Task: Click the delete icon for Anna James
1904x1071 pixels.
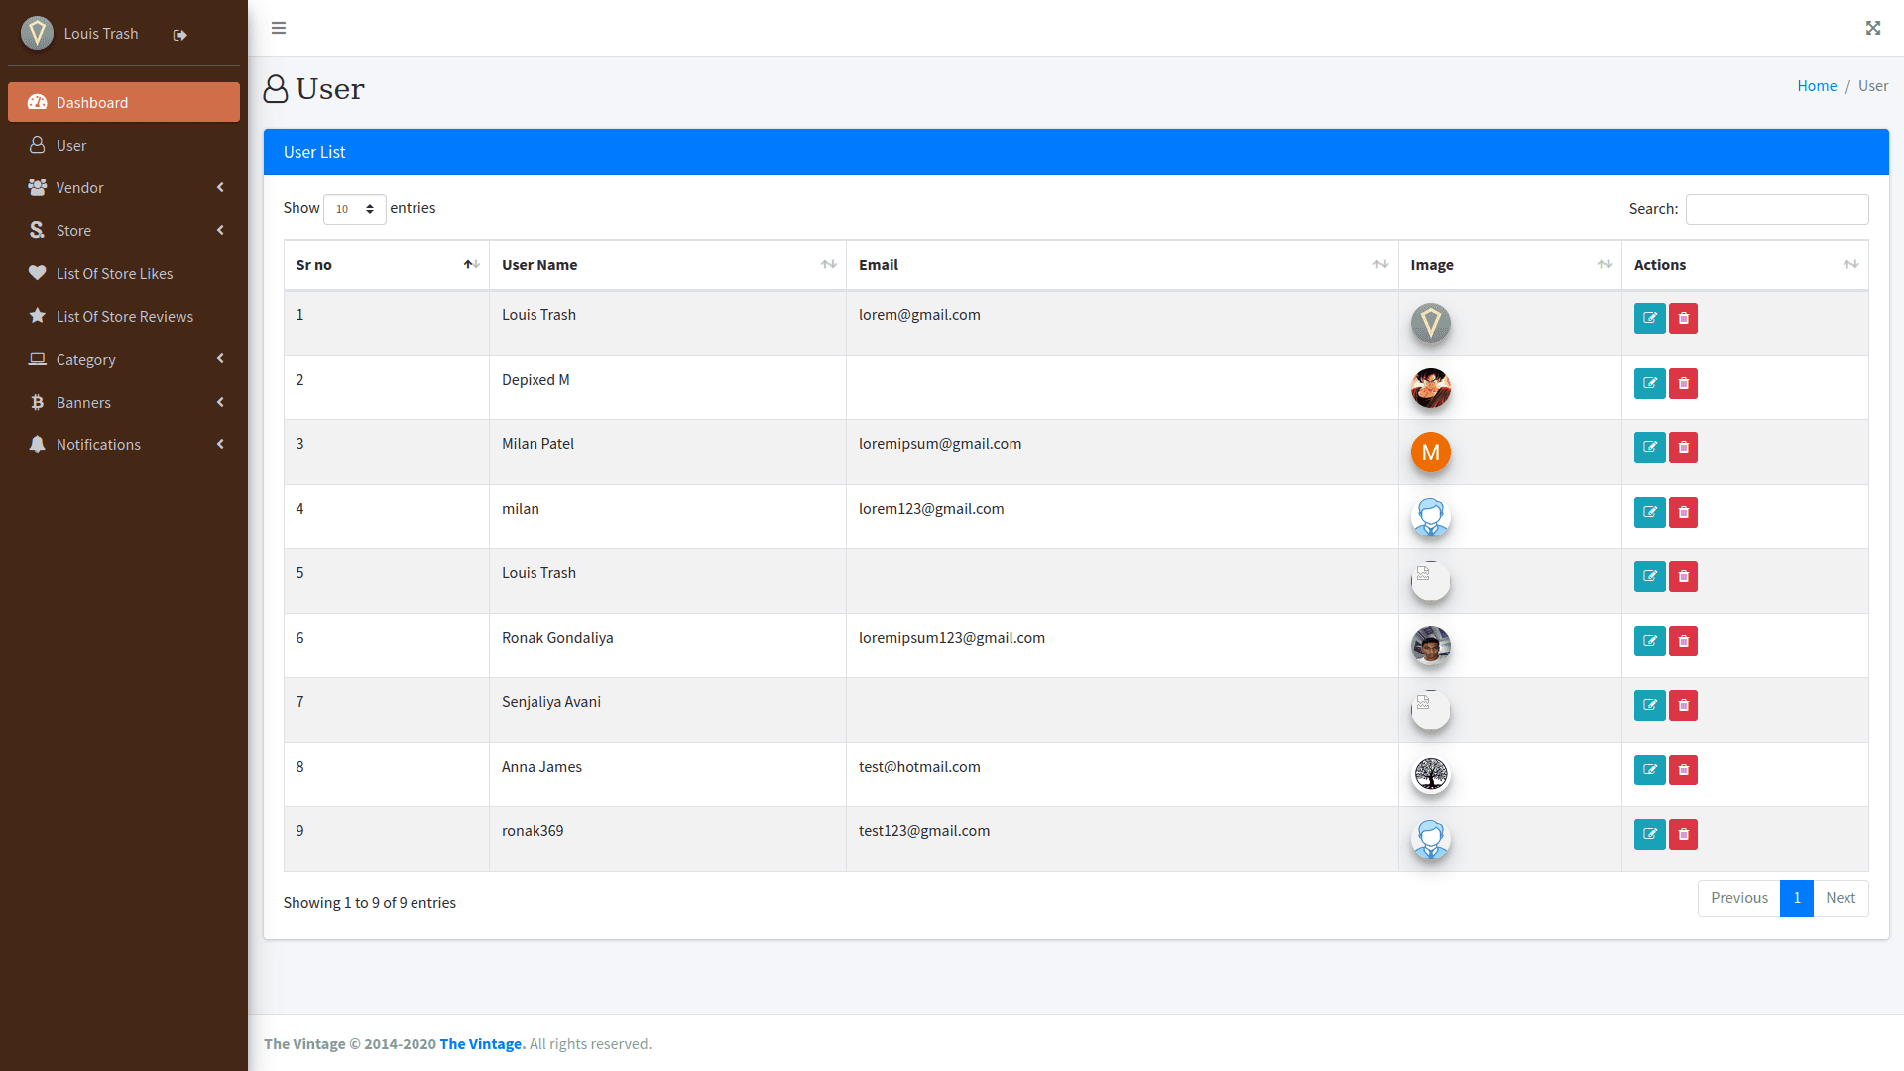Action: point(1682,770)
